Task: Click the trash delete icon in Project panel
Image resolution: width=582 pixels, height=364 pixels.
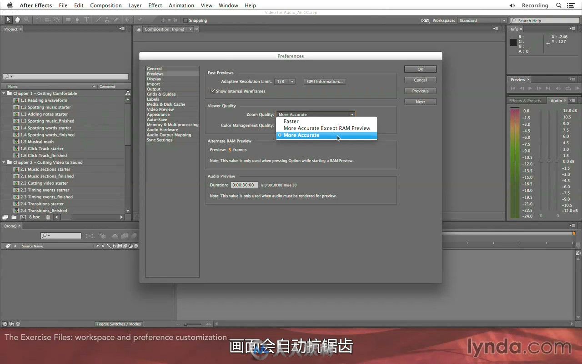Action: pos(48,217)
